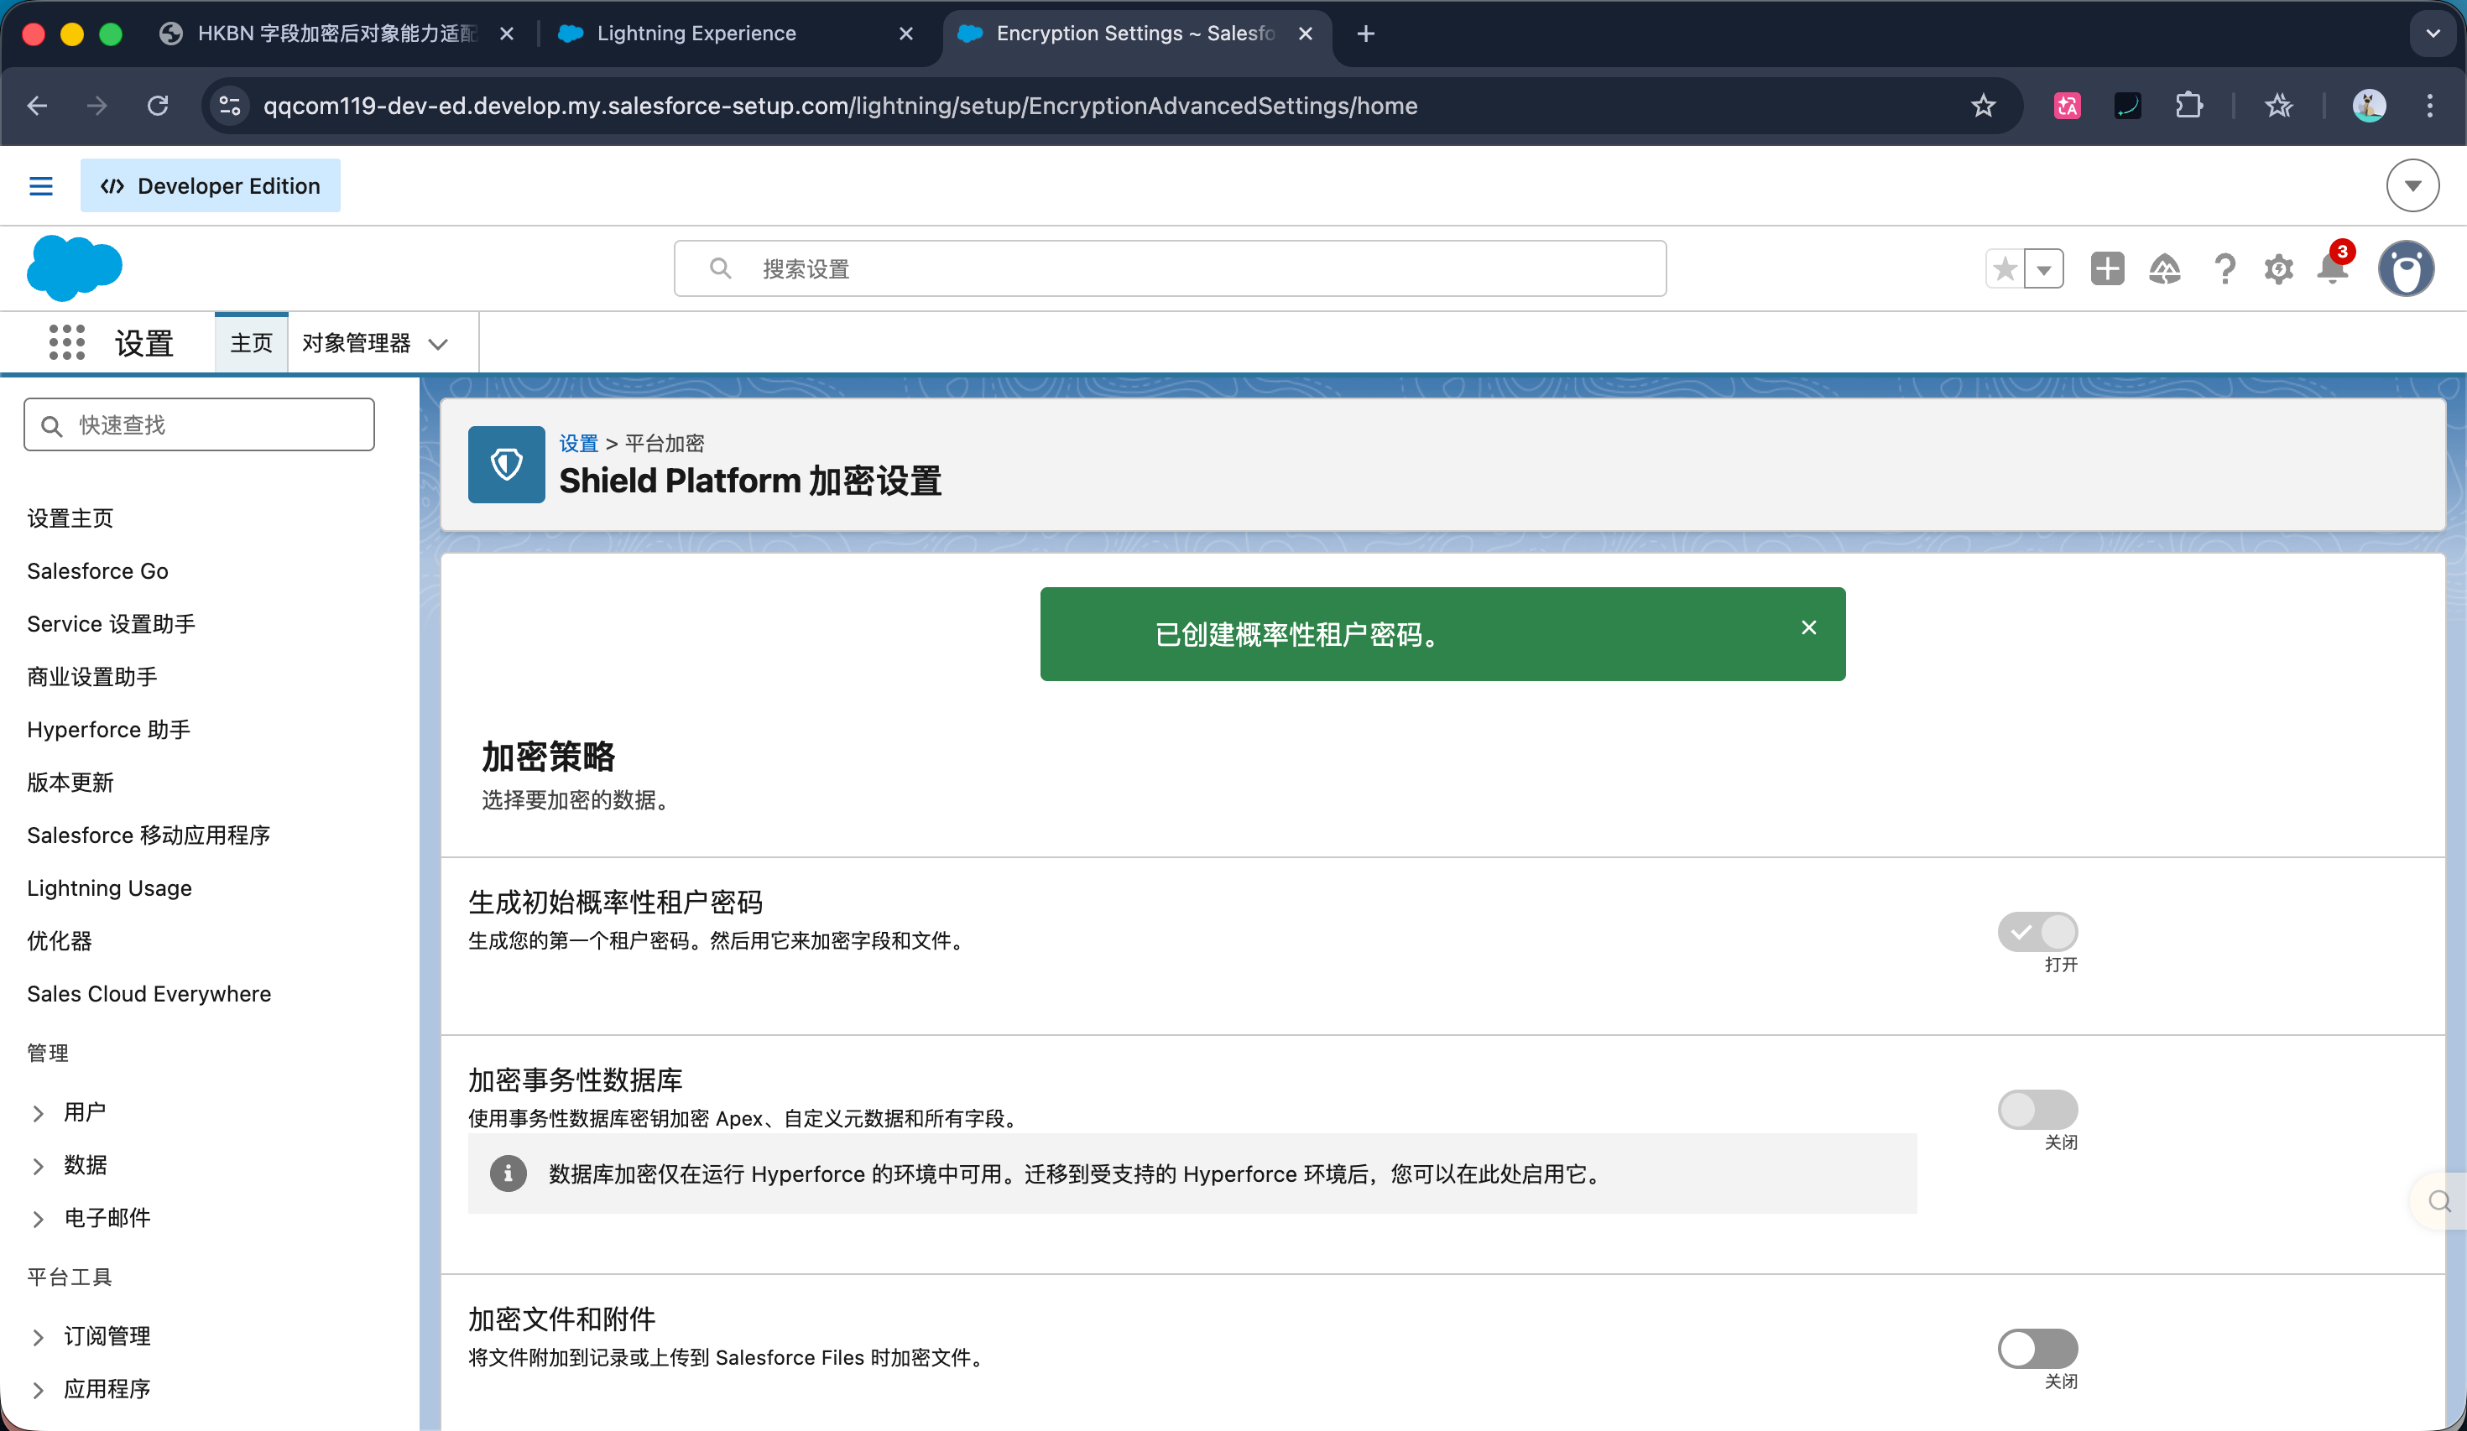The height and width of the screenshot is (1431, 2467).
Task: Click the Shield Platform encryption icon
Action: (x=506, y=464)
